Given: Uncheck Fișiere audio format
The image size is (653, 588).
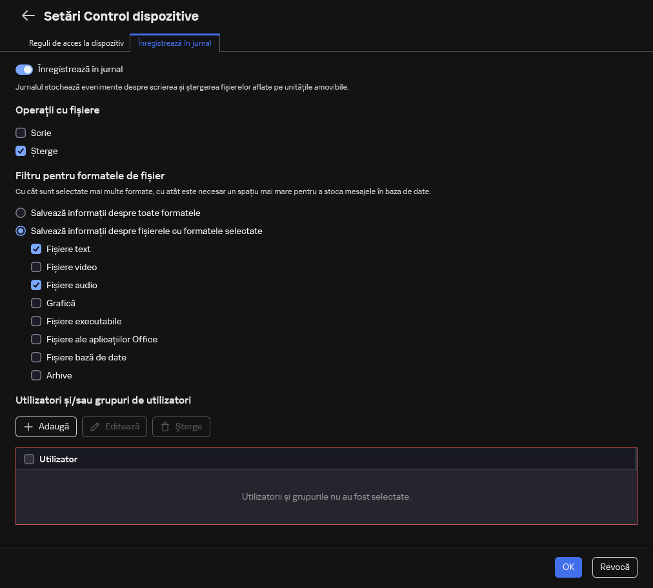Looking at the screenshot, I should click(x=36, y=285).
